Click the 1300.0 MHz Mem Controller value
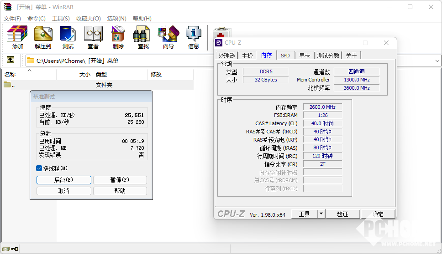Image resolution: width=442 pixels, height=254 pixels. 357,80
